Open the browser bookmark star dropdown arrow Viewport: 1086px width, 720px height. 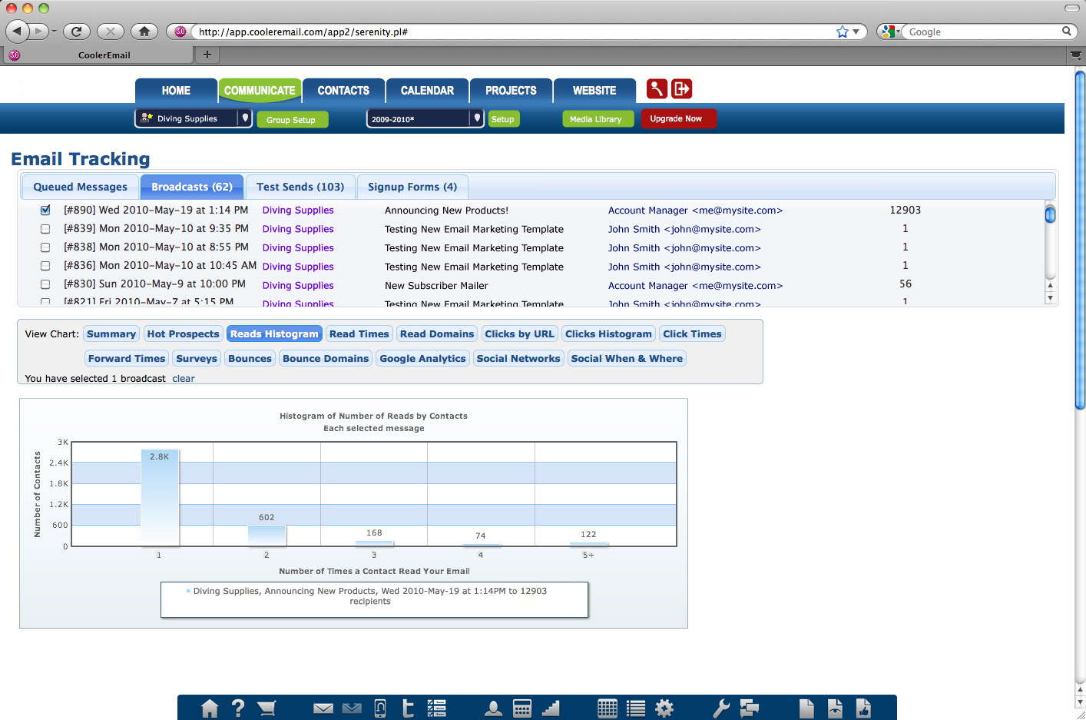pos(856,32)
